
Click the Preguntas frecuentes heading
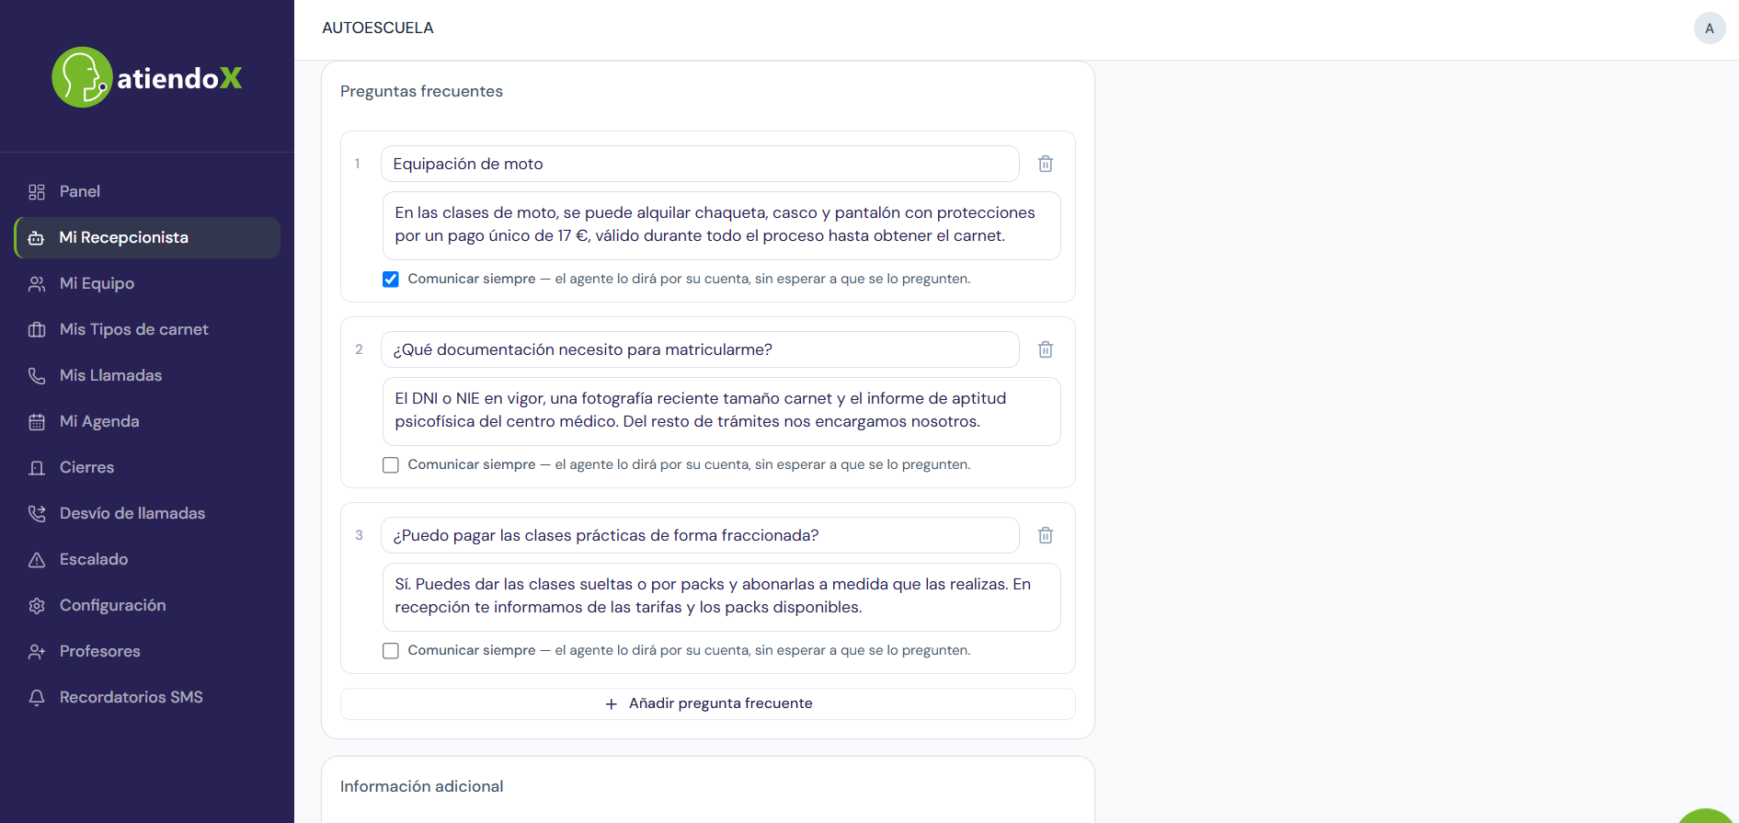click(421, 91)
